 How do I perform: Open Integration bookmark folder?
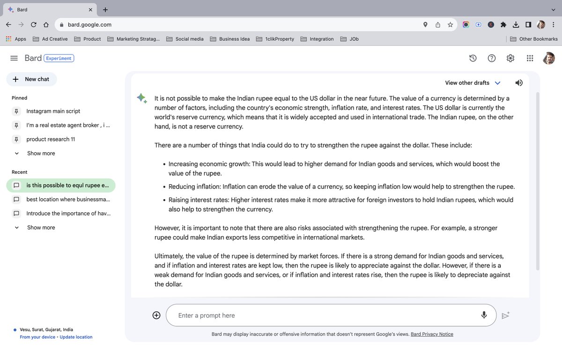pos(317,39)
